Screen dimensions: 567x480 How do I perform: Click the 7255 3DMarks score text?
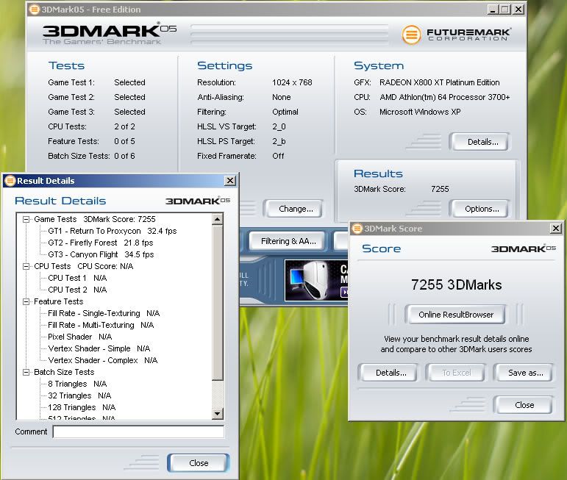tap(457, 284)
